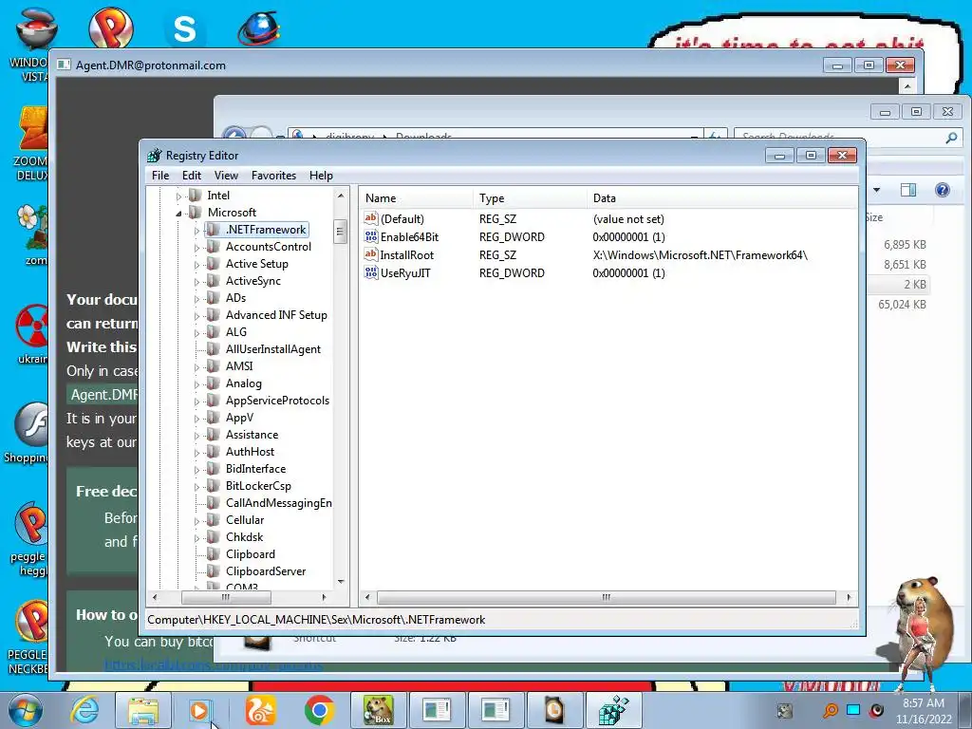Select the AuthHost registry key

pos(250,451)
